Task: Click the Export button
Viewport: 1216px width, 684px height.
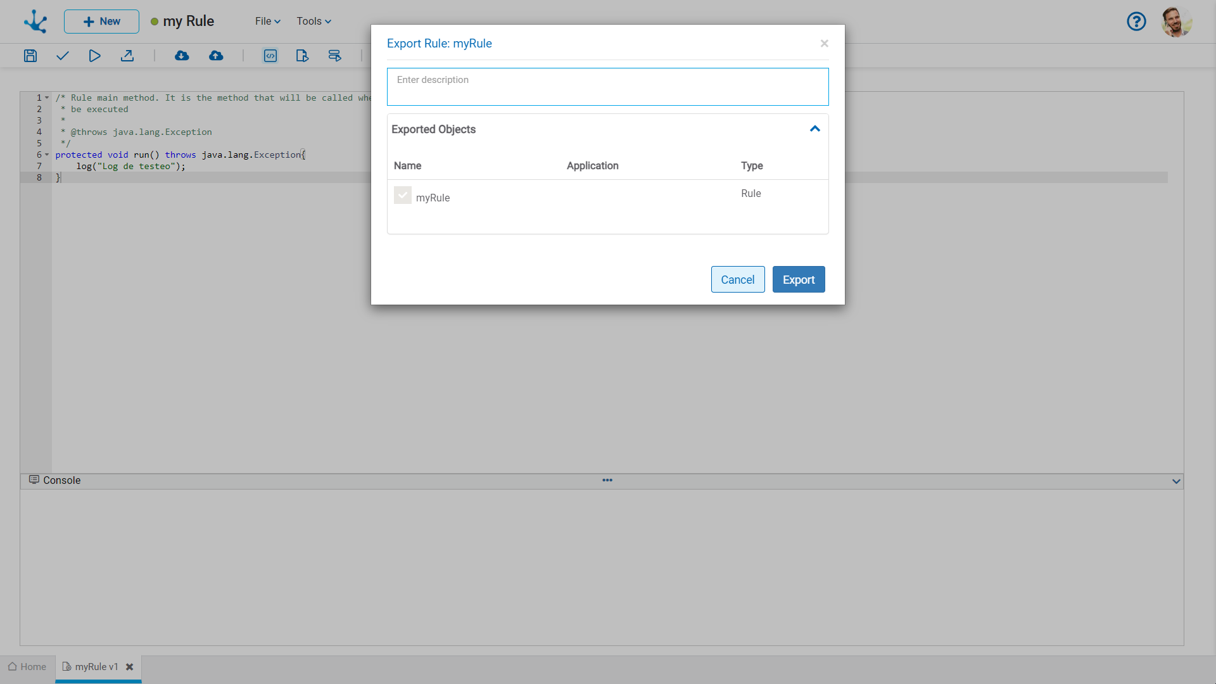Action: [798, 279]
